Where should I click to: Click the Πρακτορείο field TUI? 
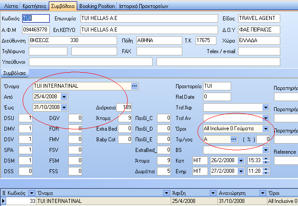(217, 86)
